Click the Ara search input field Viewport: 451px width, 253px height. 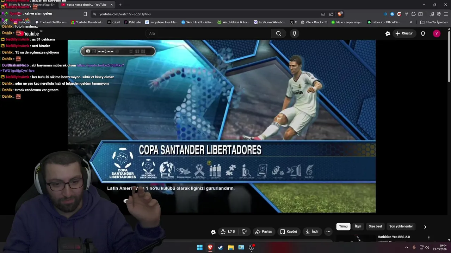208,33
